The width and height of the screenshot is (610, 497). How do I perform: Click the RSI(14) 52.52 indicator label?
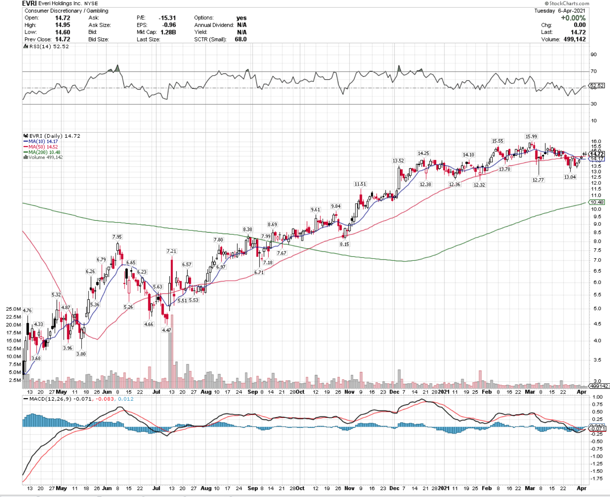(x=49, y=46)
